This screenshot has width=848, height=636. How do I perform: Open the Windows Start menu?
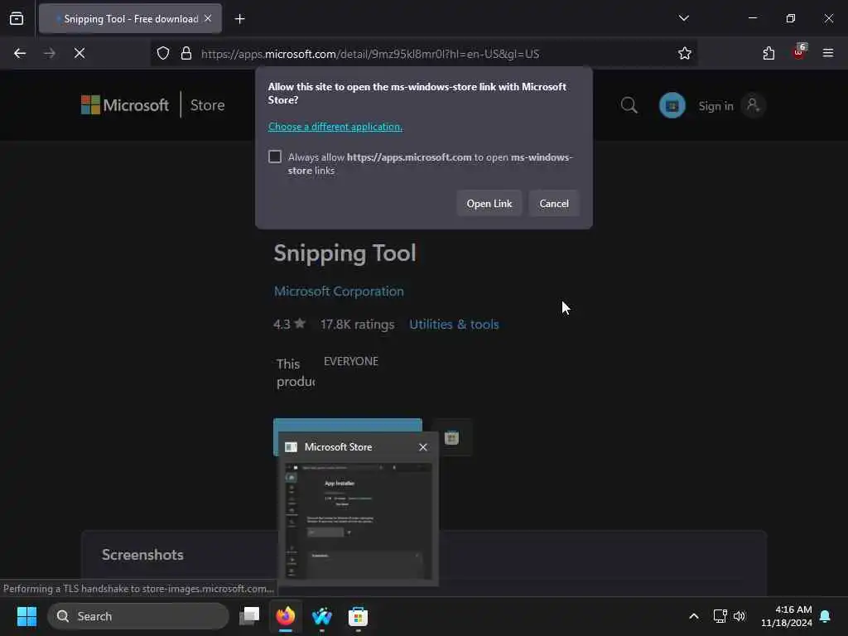coord(26,616)
